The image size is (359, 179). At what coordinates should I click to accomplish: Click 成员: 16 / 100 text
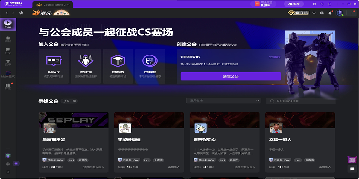click(x=128, y=167)
